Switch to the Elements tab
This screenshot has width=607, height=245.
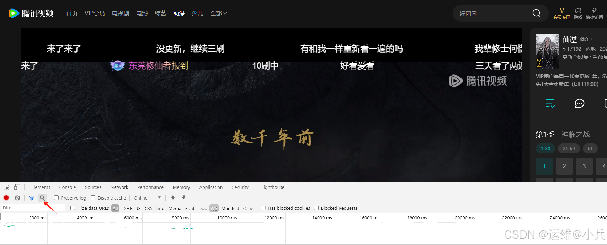tap(41, 187)
